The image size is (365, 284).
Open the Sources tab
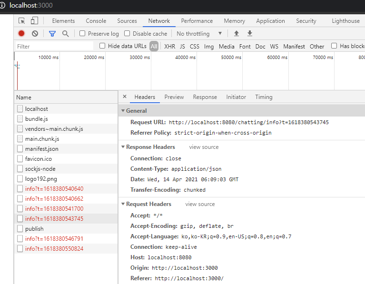tap(127, 21)
